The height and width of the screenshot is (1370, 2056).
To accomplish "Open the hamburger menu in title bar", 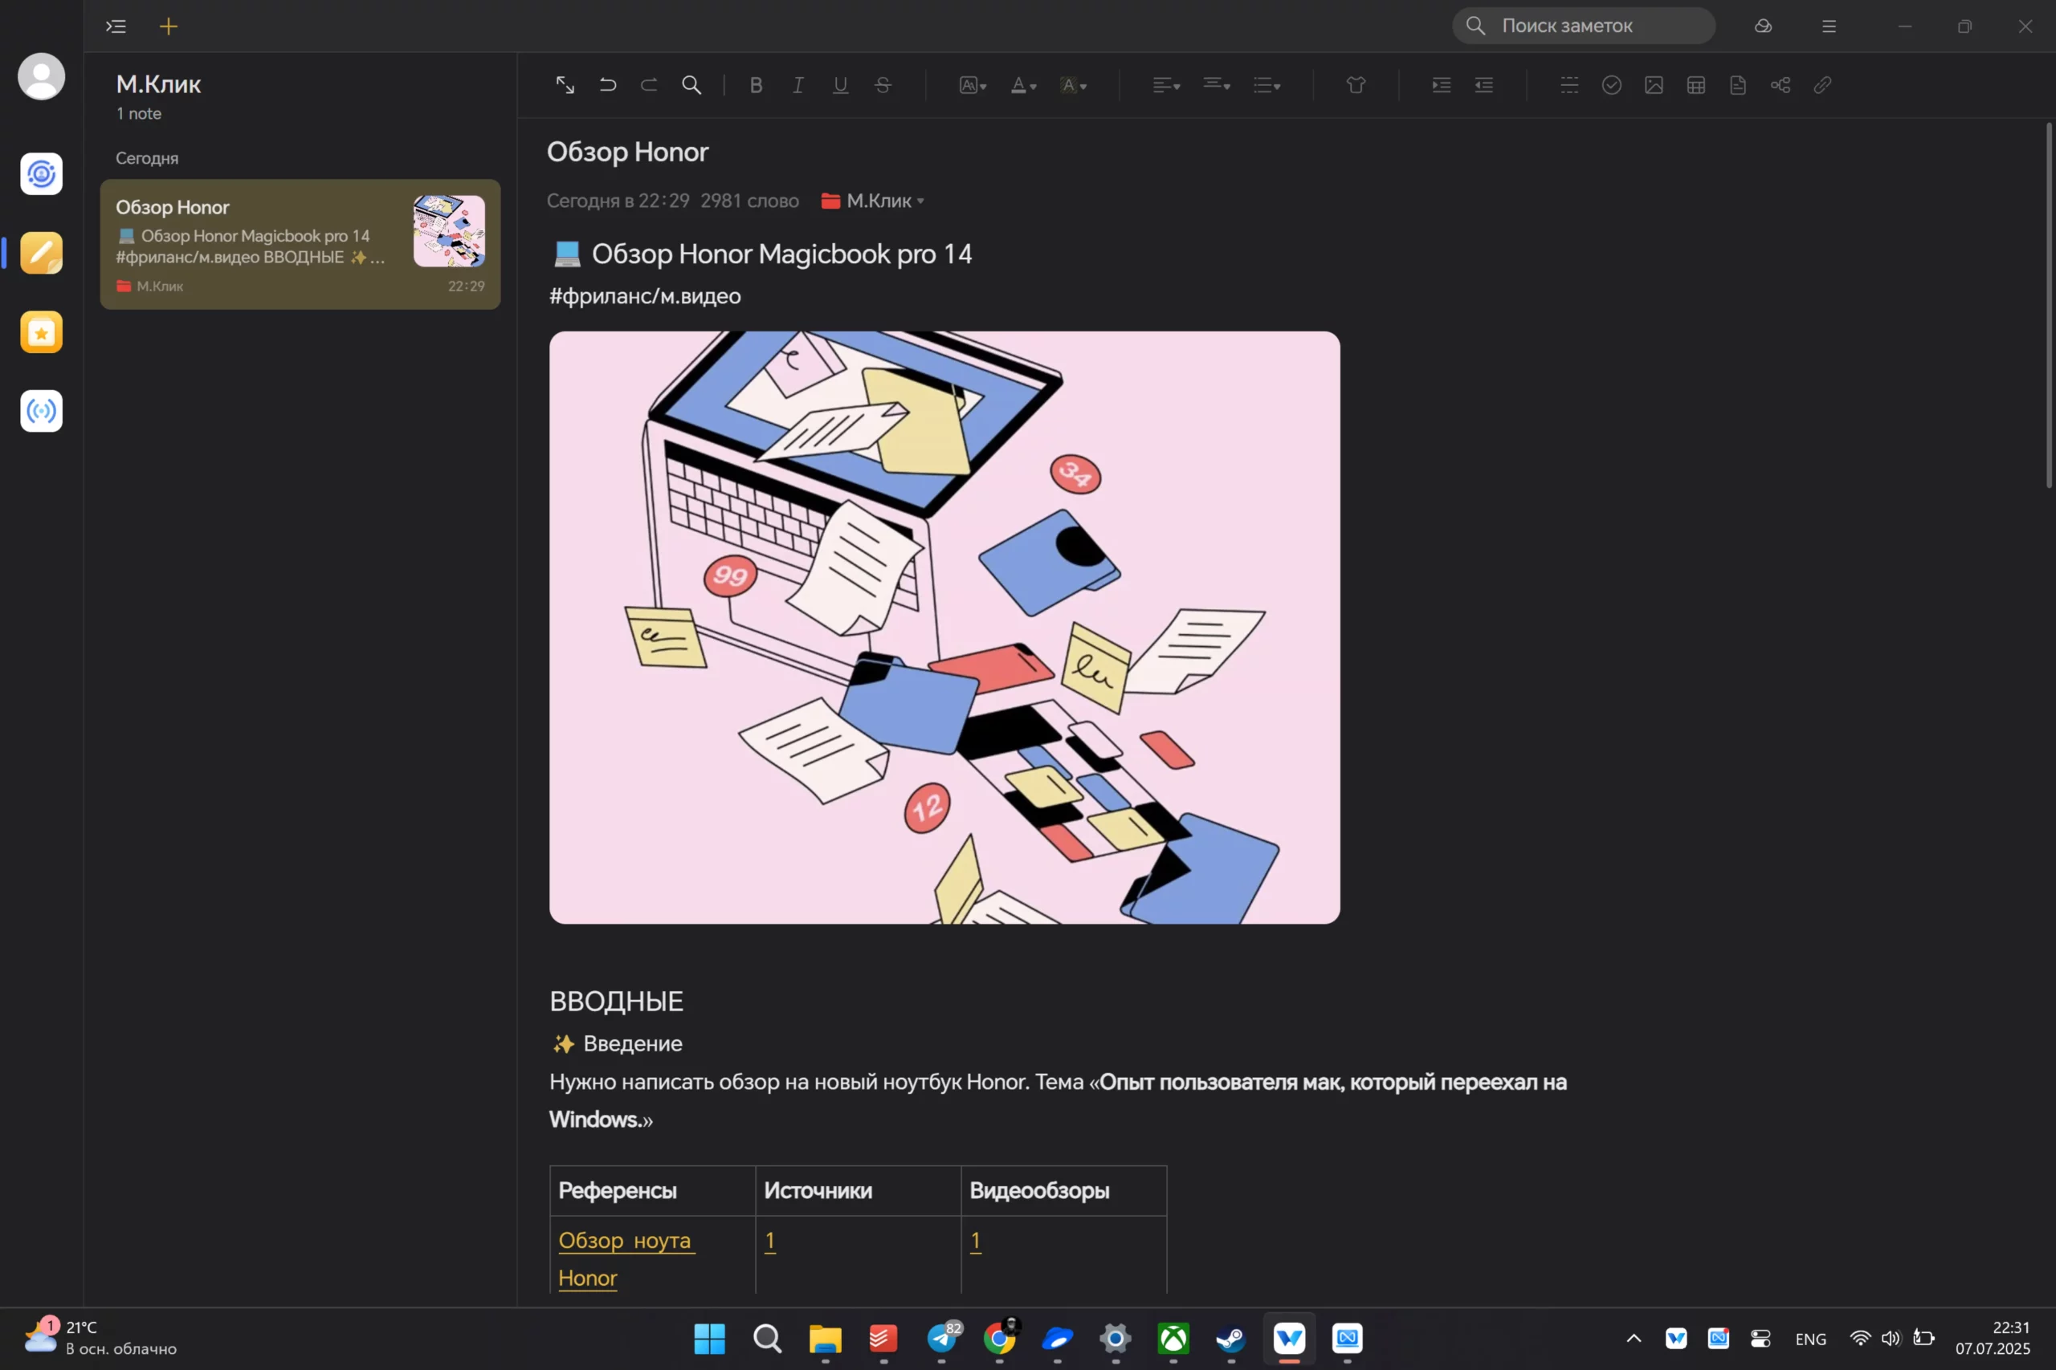I will tap(1829, 26).
